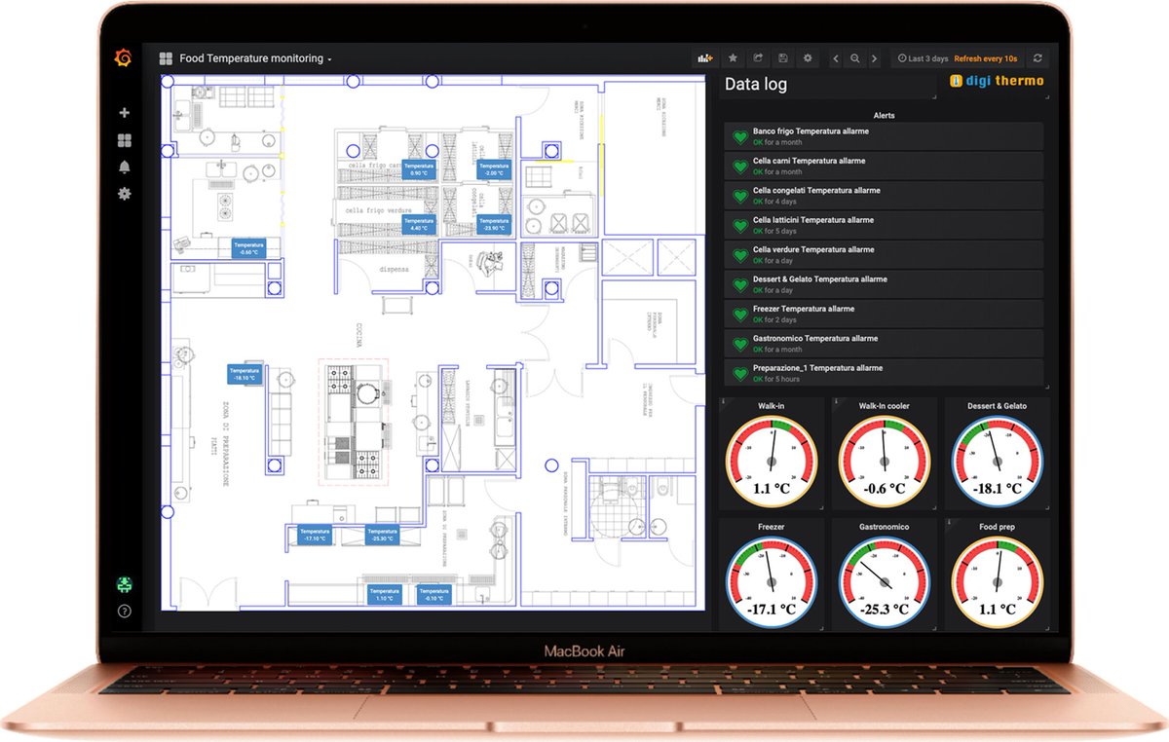This screenshot has height=742, width=1169.
Task: Open the Create menu via the plus icon
Action: point(123,112)
